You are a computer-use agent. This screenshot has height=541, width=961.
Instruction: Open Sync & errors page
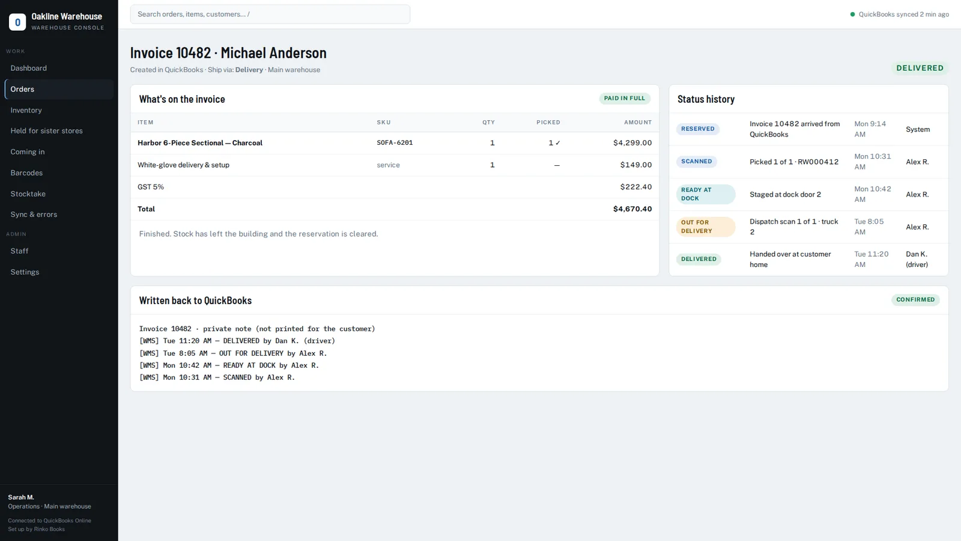coord(59,215)
